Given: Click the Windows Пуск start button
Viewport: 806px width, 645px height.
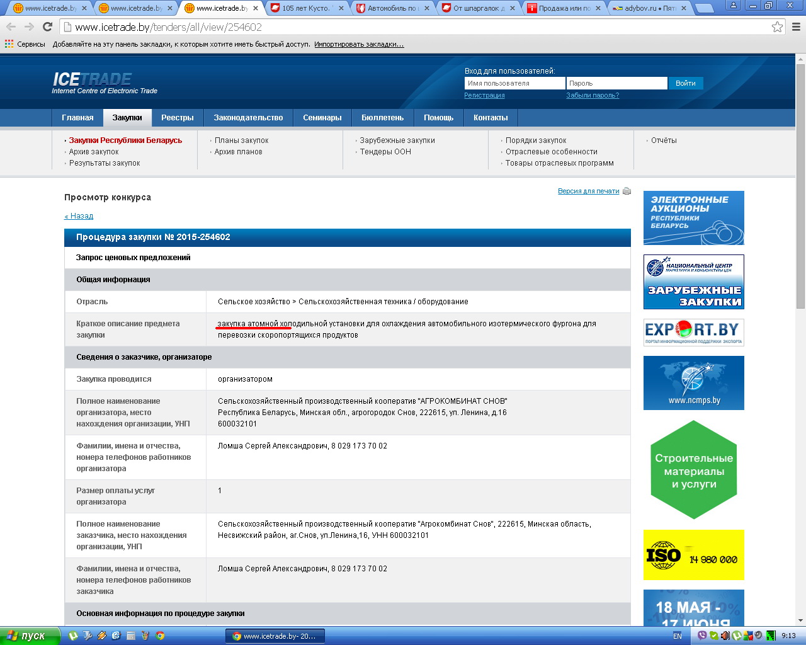Looking at the screenshot, I should point(30,636).
